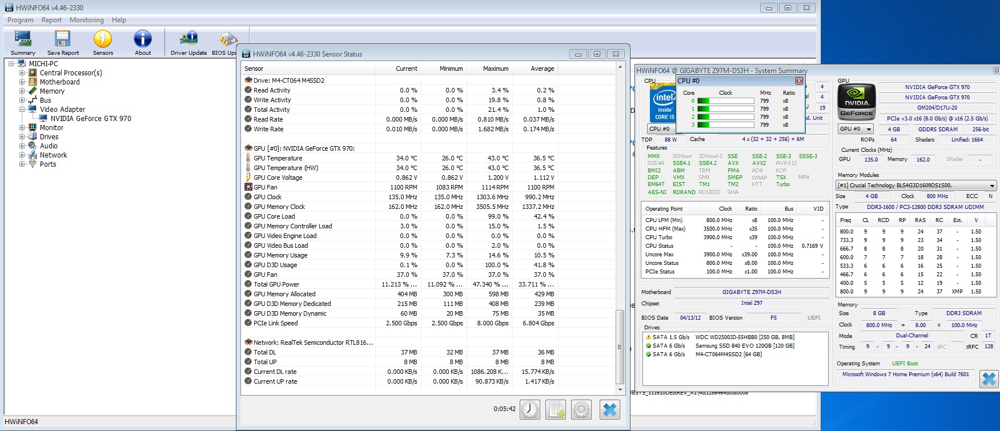Click the sensor list scroll-down arrow
The width and height of the screenshot is (1000, 431).
[620, 390]
